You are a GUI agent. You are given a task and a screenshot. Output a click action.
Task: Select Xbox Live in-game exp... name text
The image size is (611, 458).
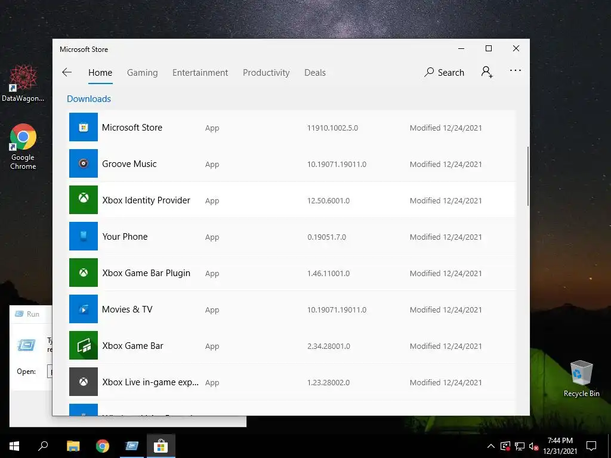pyautogui.click(x=150, y=382)
